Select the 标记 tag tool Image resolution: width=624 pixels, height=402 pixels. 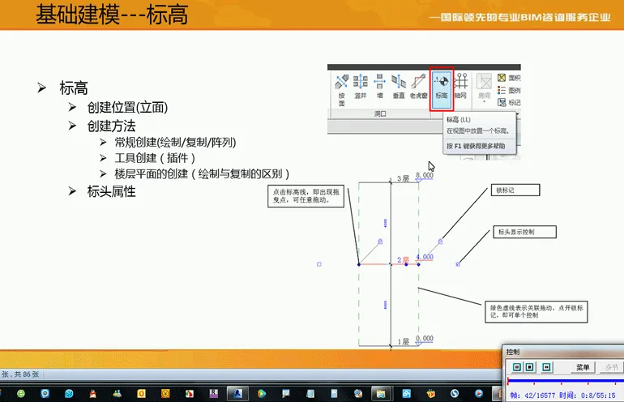pos(509,102)
